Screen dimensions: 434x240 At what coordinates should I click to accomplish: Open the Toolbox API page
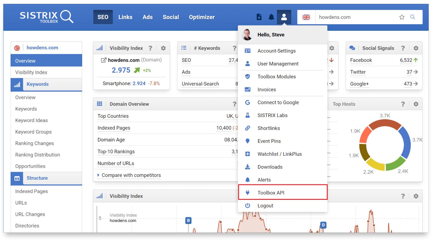[271, 192]
